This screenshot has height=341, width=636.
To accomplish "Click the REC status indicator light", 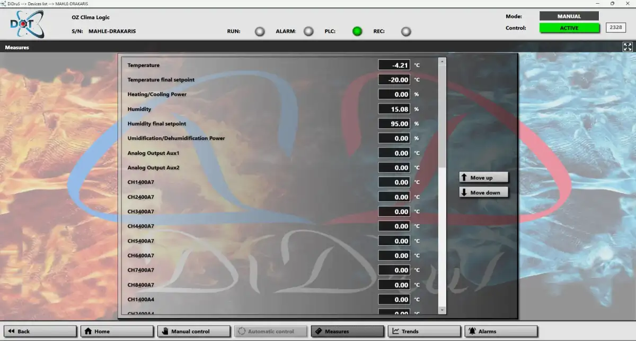I will point(406,31).
